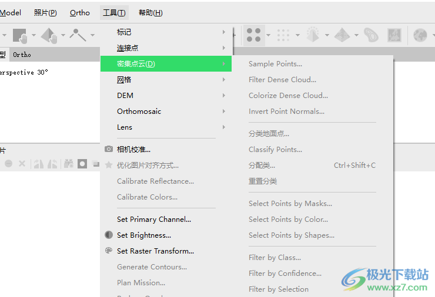Click the camera icon beside 相机校准
435x297 pixels.
click(x=109, y=149)
